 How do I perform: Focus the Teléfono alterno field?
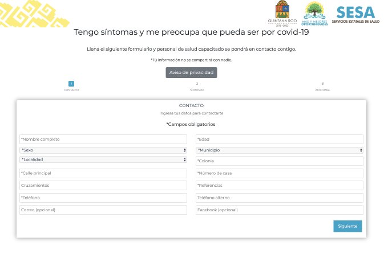click(280, 198)
